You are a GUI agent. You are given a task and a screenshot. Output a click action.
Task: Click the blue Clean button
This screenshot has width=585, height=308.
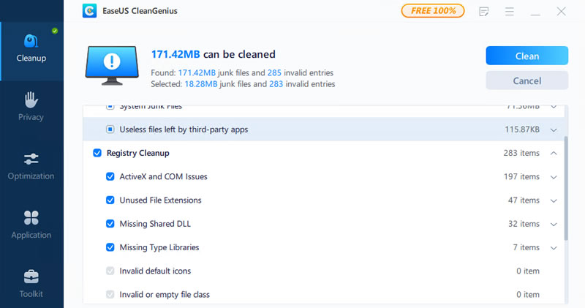click(x=526, y=56)
